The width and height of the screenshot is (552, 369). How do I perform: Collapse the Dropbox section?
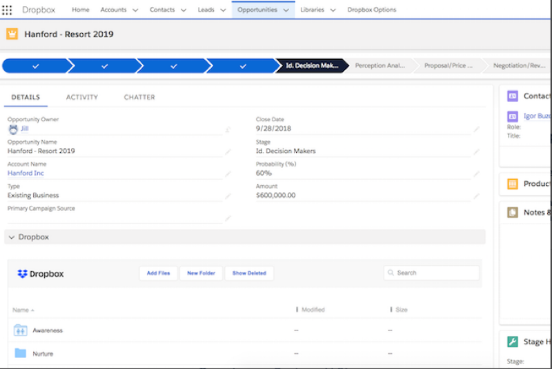click(12, 237)
